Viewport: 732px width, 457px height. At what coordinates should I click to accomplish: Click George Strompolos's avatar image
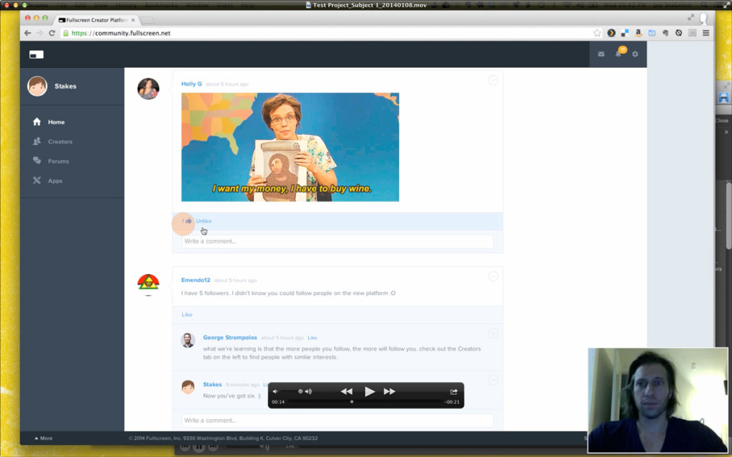tap(188, 340)
